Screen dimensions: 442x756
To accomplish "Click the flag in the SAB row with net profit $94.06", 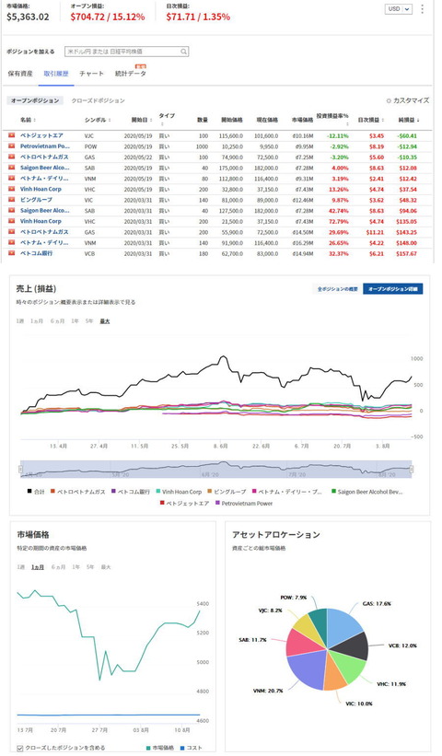I will pos(12,211).
